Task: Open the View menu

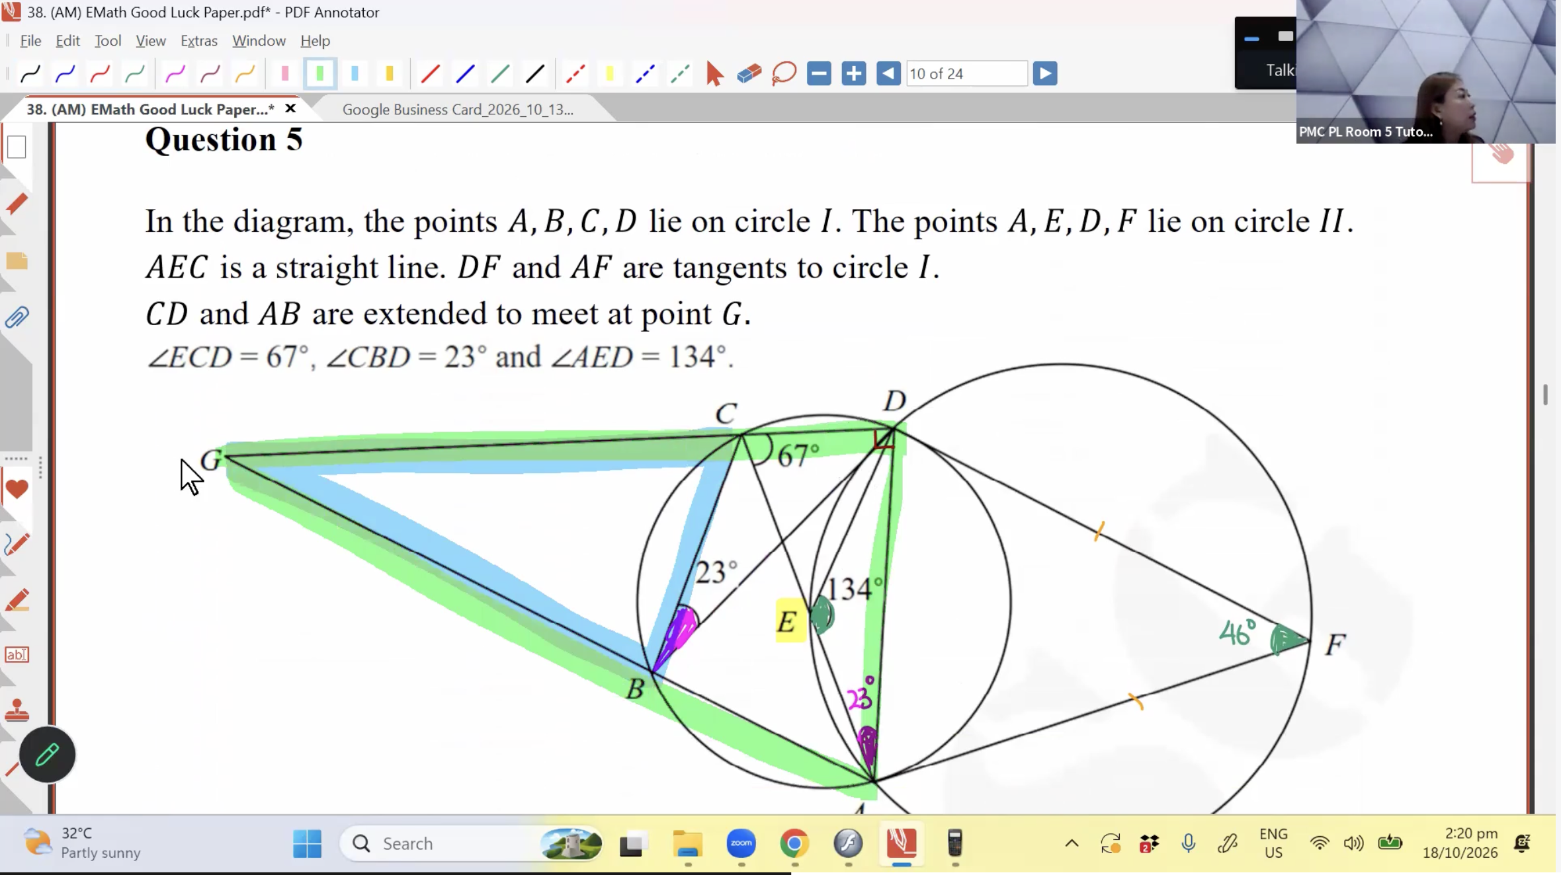Action: [x=151, y=40]
